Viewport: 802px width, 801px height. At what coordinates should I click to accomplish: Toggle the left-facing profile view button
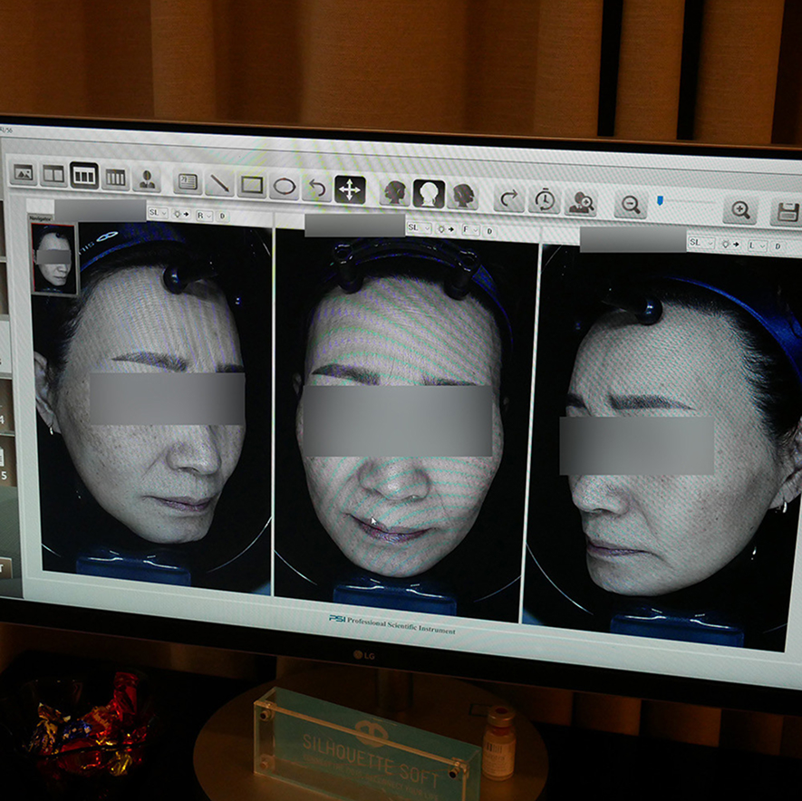click(395, 191)
